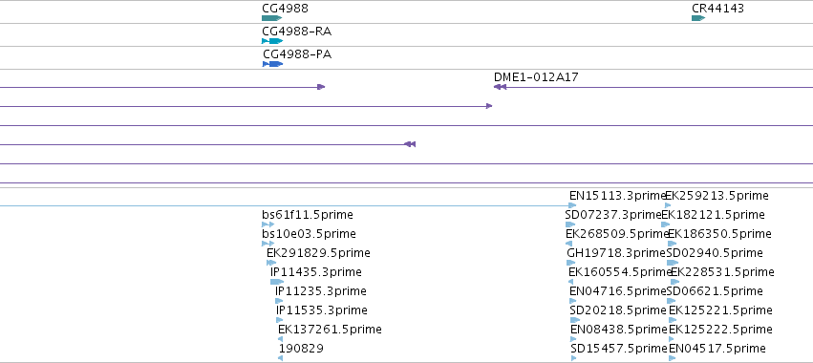Click the EK259213.5prime EST label
The height and width of the screenshot is (363, 813).
[x=717, y=196]
